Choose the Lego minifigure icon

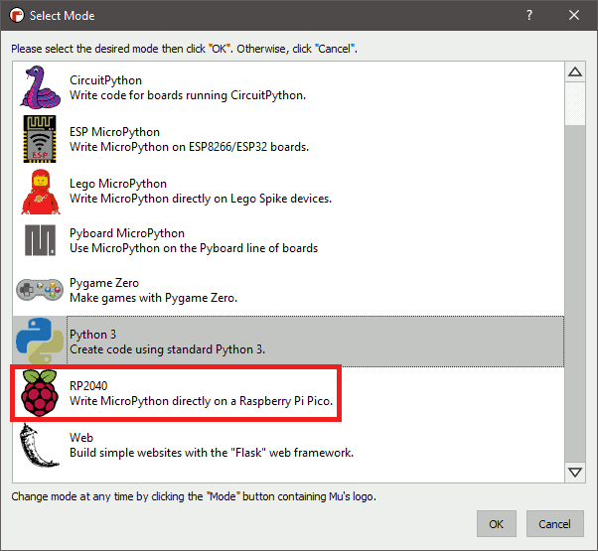point(41,192)
